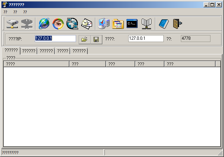Viewport: 224px width, 157px height.
Task: Click the globe with computers icon
Action: click(x=72, y=24)
